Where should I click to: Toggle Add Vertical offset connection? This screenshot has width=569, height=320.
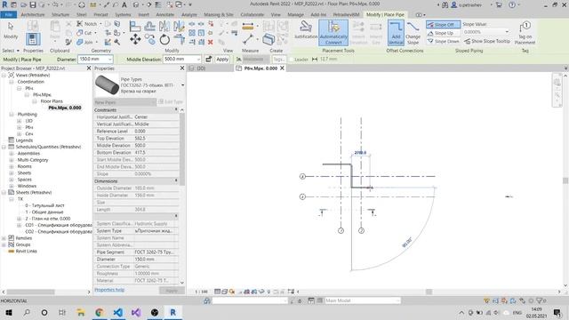point(396,33)
